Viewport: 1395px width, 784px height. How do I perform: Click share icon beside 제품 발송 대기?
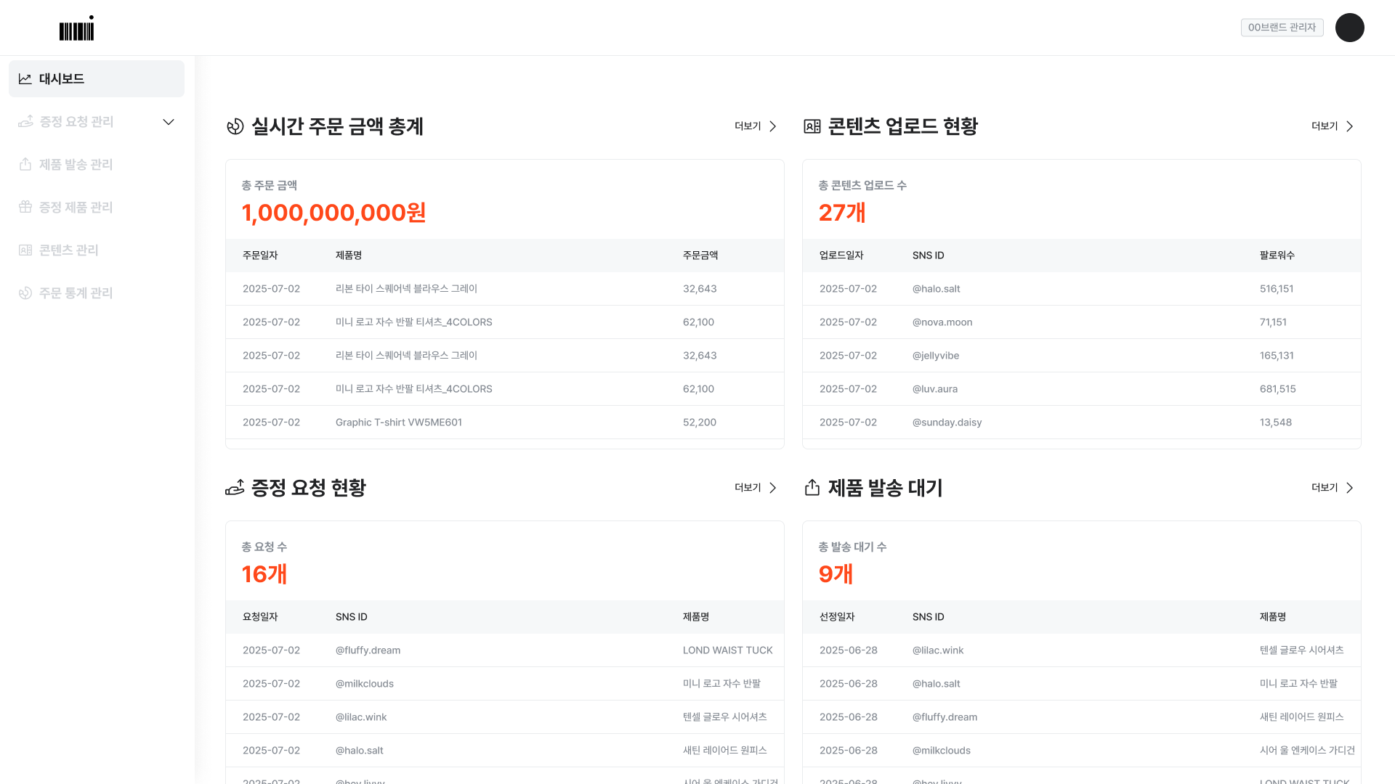(x=812, y=488)
